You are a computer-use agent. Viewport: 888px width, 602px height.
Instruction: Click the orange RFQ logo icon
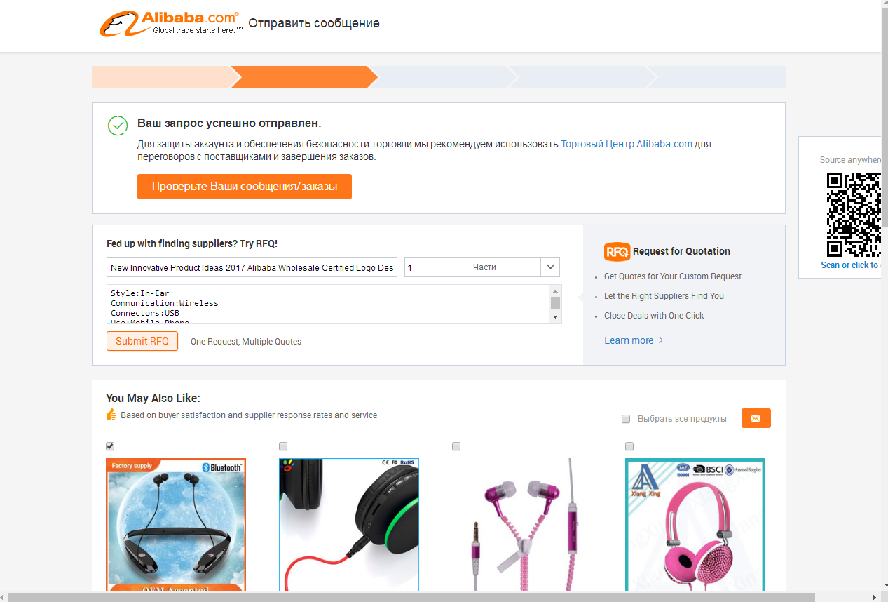617,251
